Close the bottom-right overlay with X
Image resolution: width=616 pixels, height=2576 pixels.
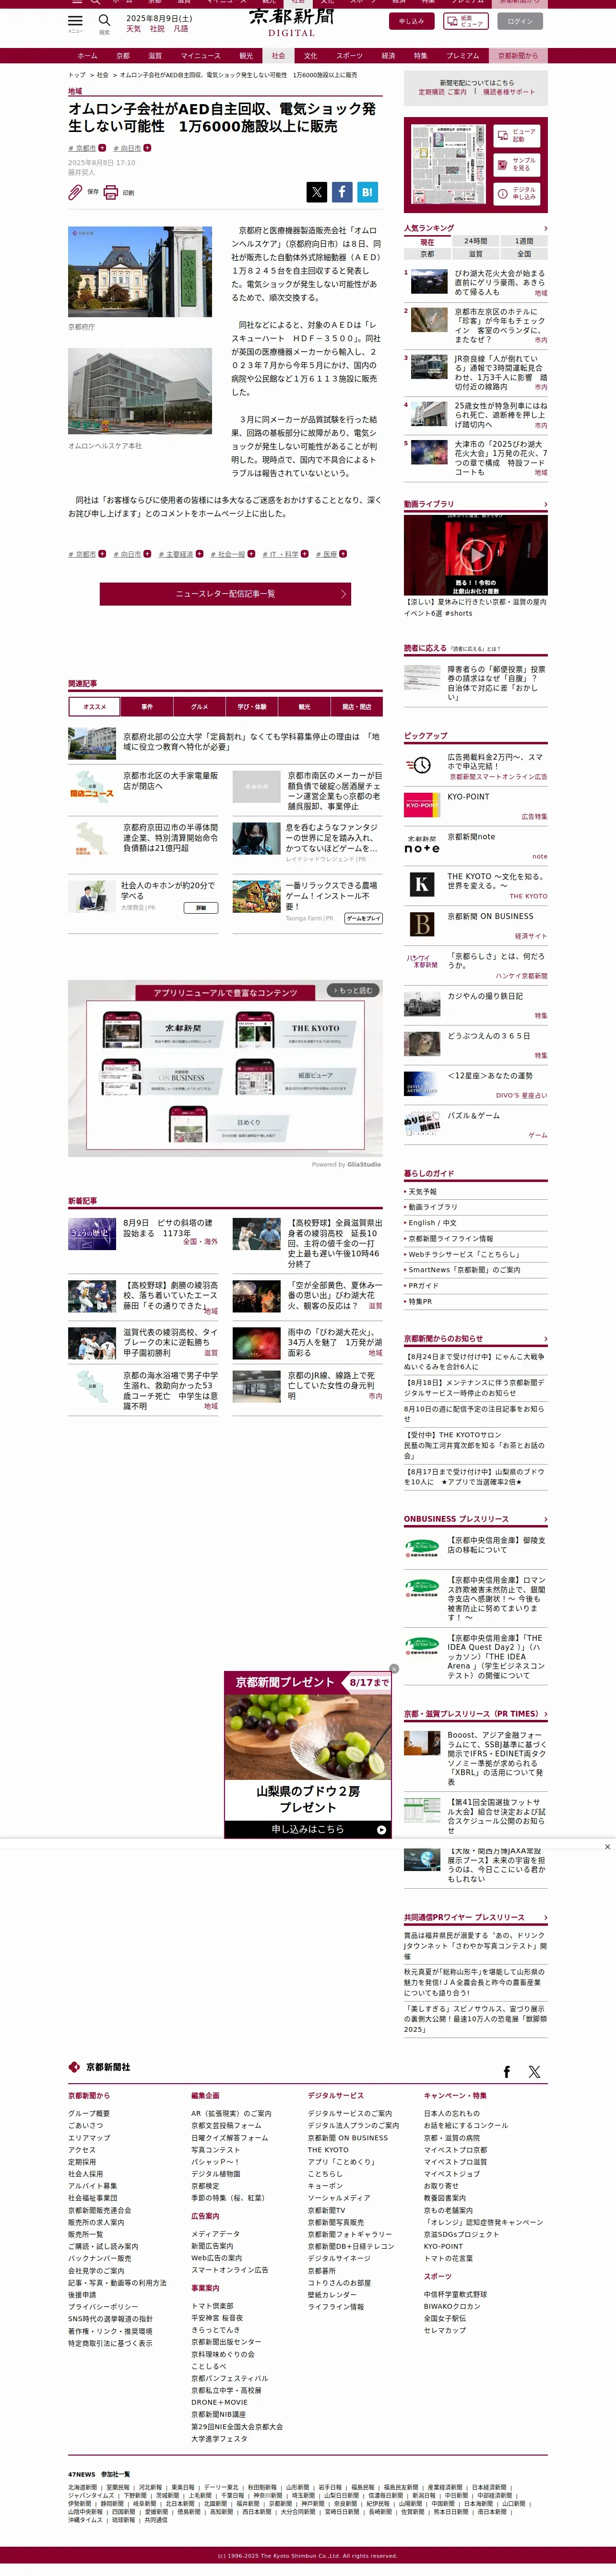(607, 1847)
